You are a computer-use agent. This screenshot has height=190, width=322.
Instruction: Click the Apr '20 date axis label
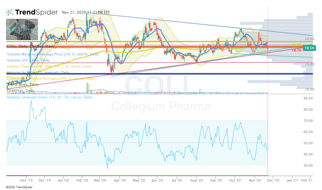click(120, 180)
